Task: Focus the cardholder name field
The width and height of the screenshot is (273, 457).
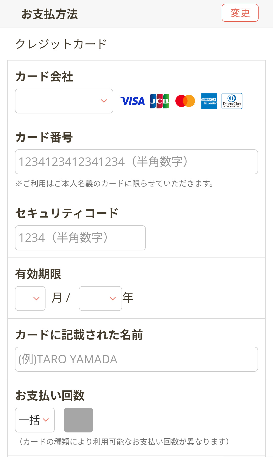Action: tap(136, 359)
